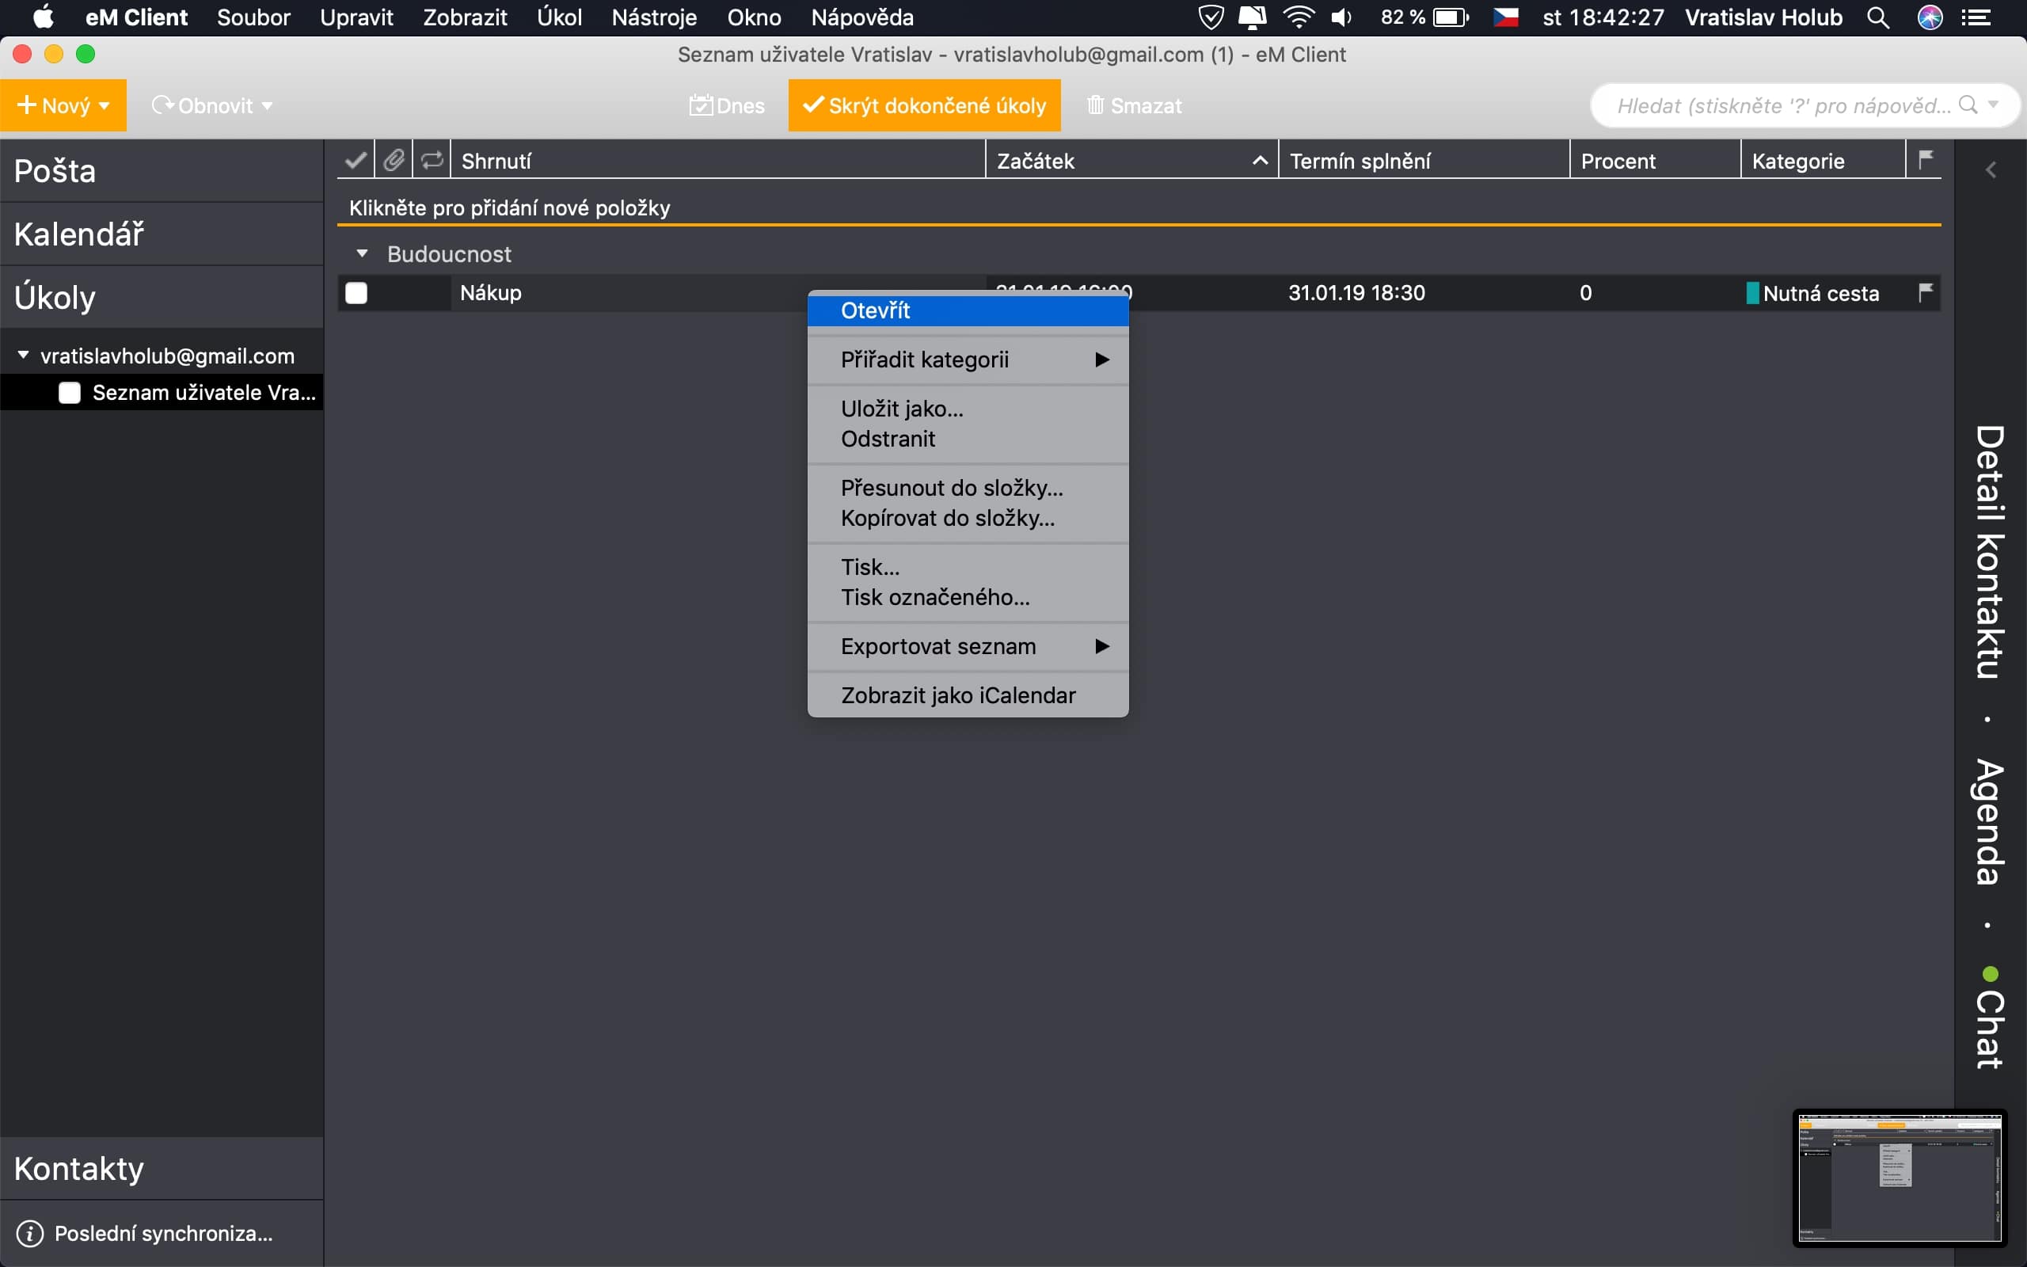Screen dimensions: 2027x1267
Task: Switch to the Kalendář section
Action: 79,234
